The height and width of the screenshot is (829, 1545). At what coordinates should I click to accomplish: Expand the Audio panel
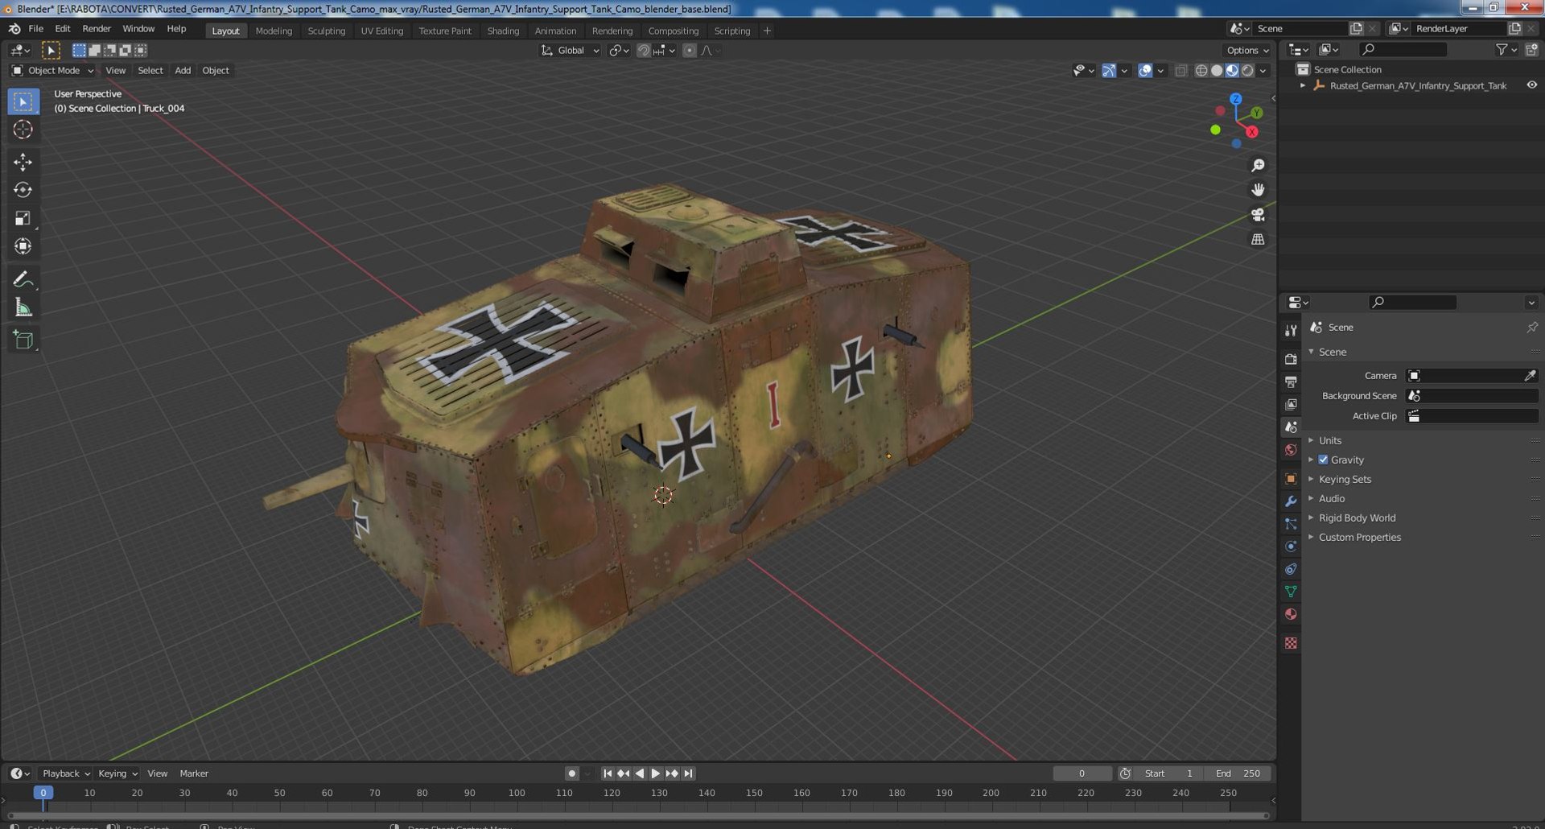tap(1331, 498)
